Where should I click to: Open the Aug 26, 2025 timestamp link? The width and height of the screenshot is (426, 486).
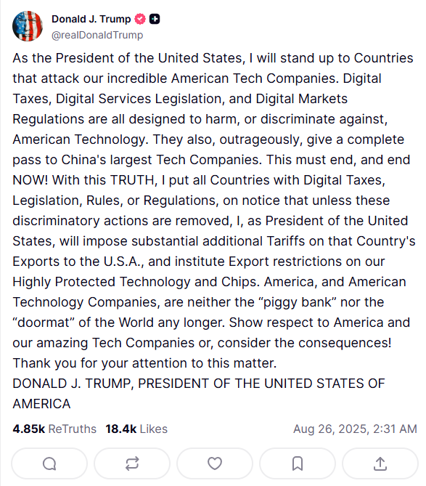(x=355, y=429)
